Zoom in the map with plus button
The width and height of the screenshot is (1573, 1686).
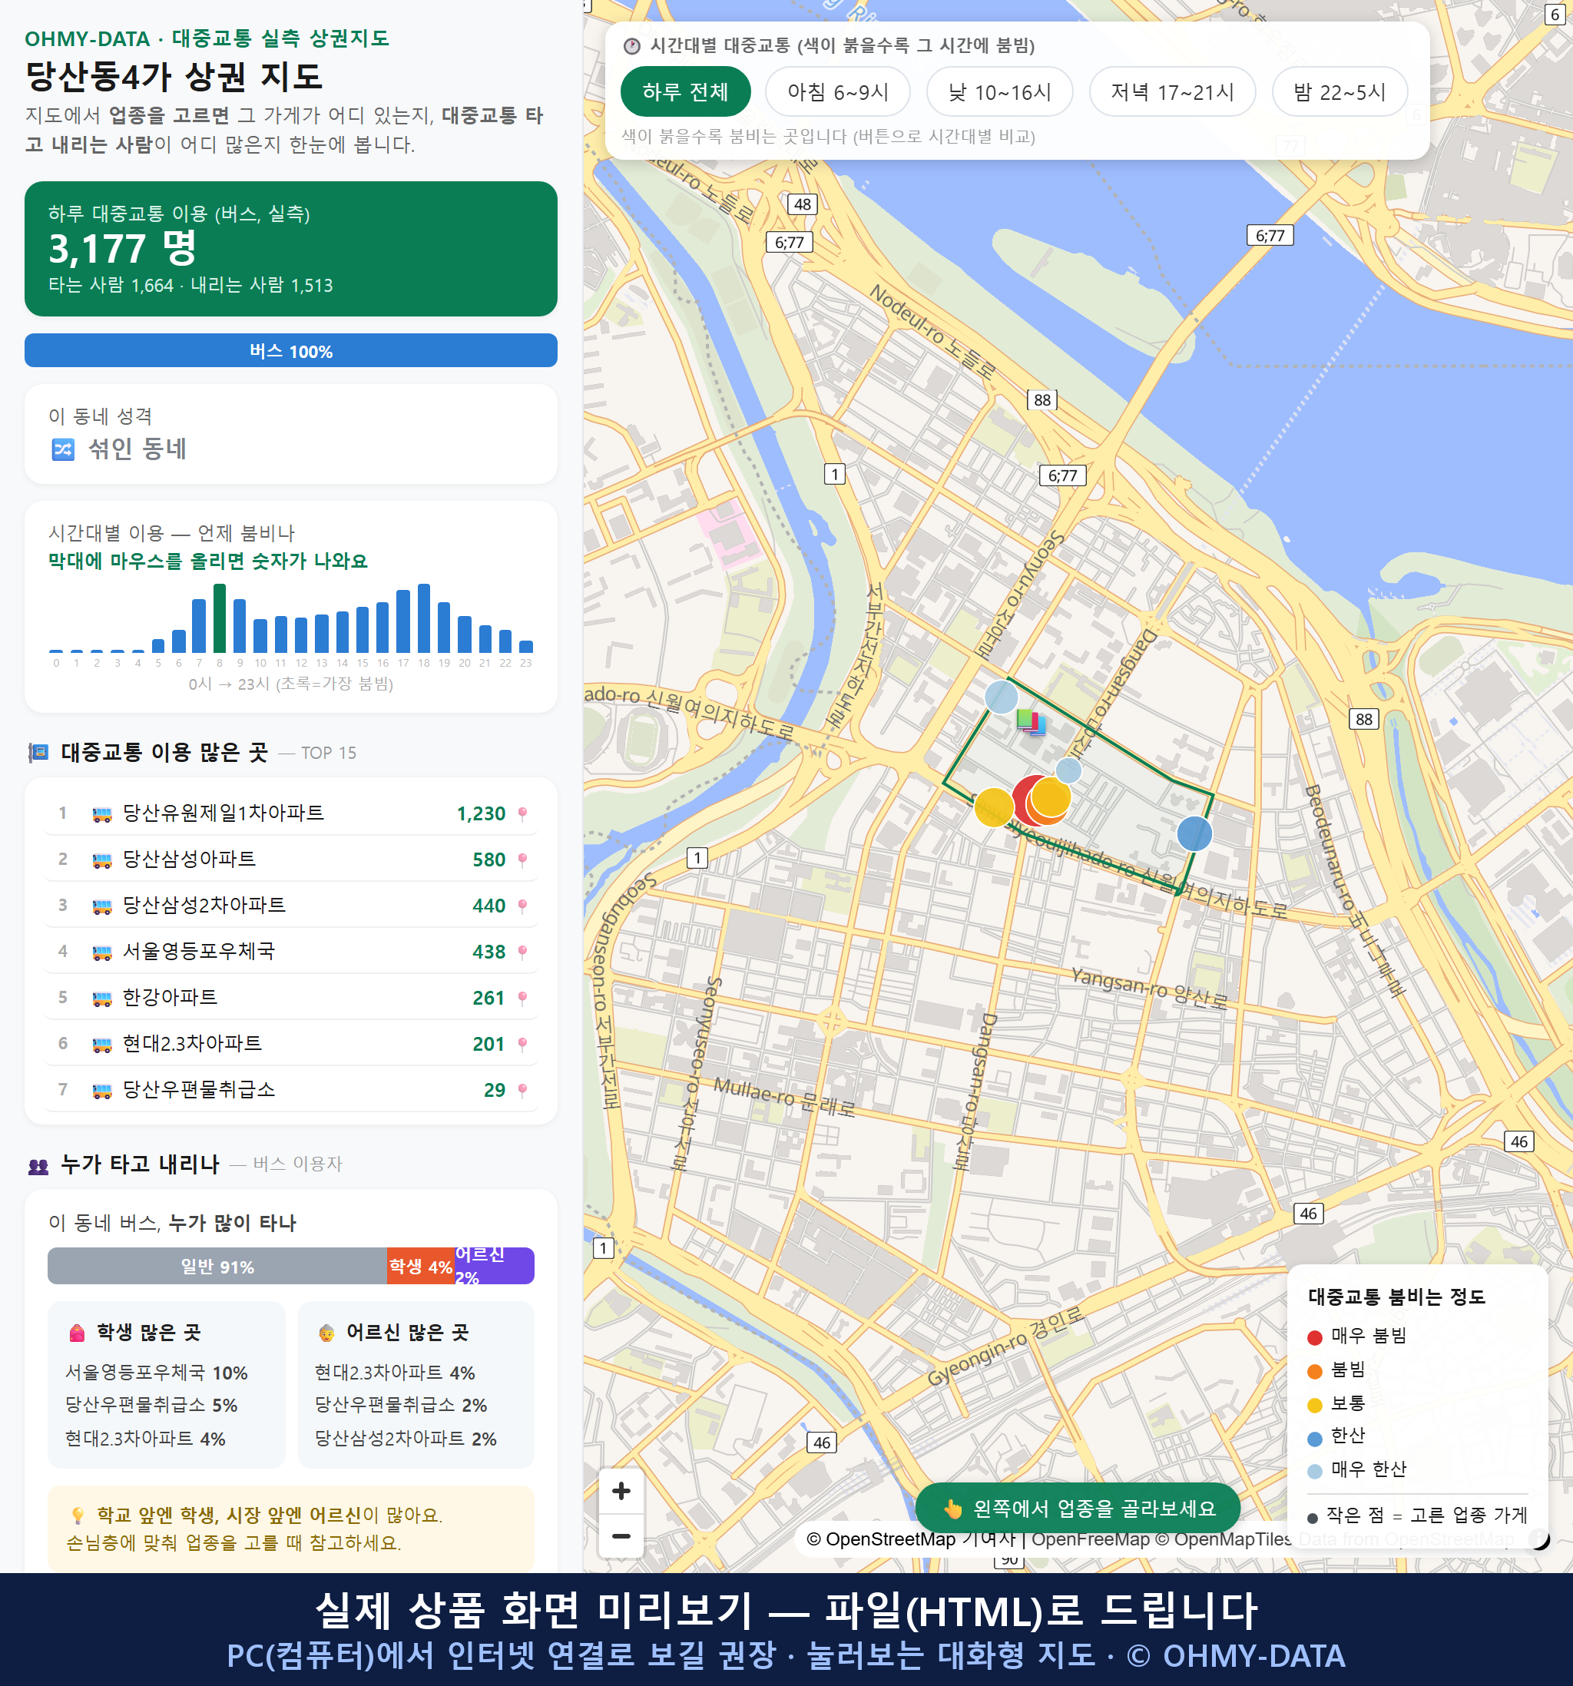click(x=621, y=1491)
